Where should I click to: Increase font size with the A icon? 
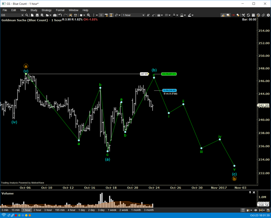pyautogui.click(x=148, y=15)
